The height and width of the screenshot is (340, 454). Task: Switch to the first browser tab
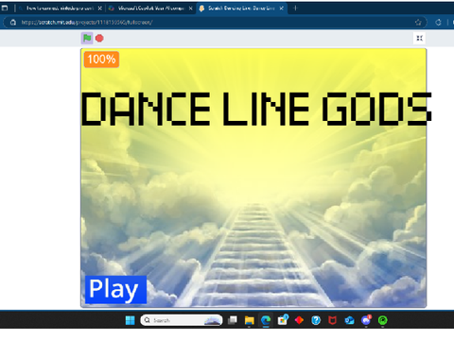tap(60, 8)
